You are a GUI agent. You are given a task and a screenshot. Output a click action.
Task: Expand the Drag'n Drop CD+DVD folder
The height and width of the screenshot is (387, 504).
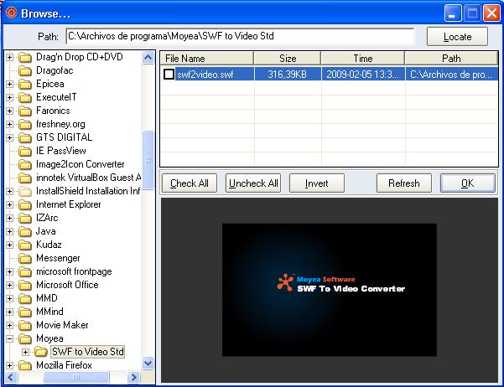click(x=9, y=57)
